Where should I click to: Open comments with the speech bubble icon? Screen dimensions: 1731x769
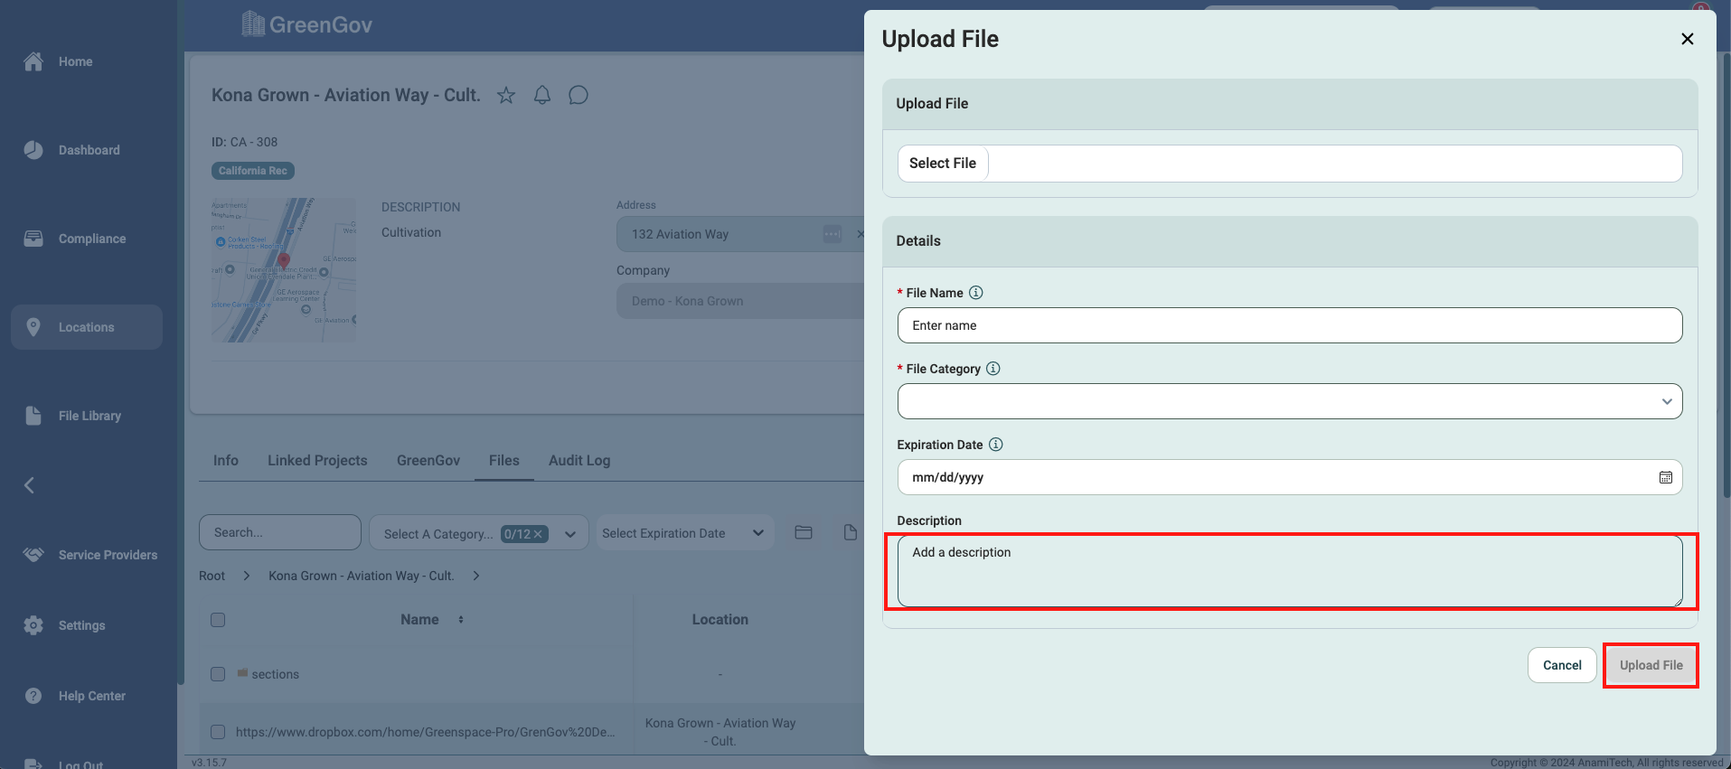pyautogui.click(x=579, y=95)
